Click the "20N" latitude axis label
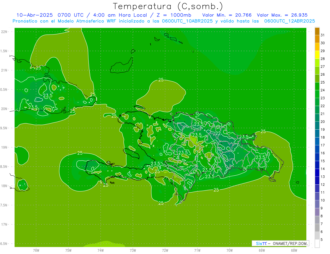Viewport: 330px width, 254px height. click(4, 109)
